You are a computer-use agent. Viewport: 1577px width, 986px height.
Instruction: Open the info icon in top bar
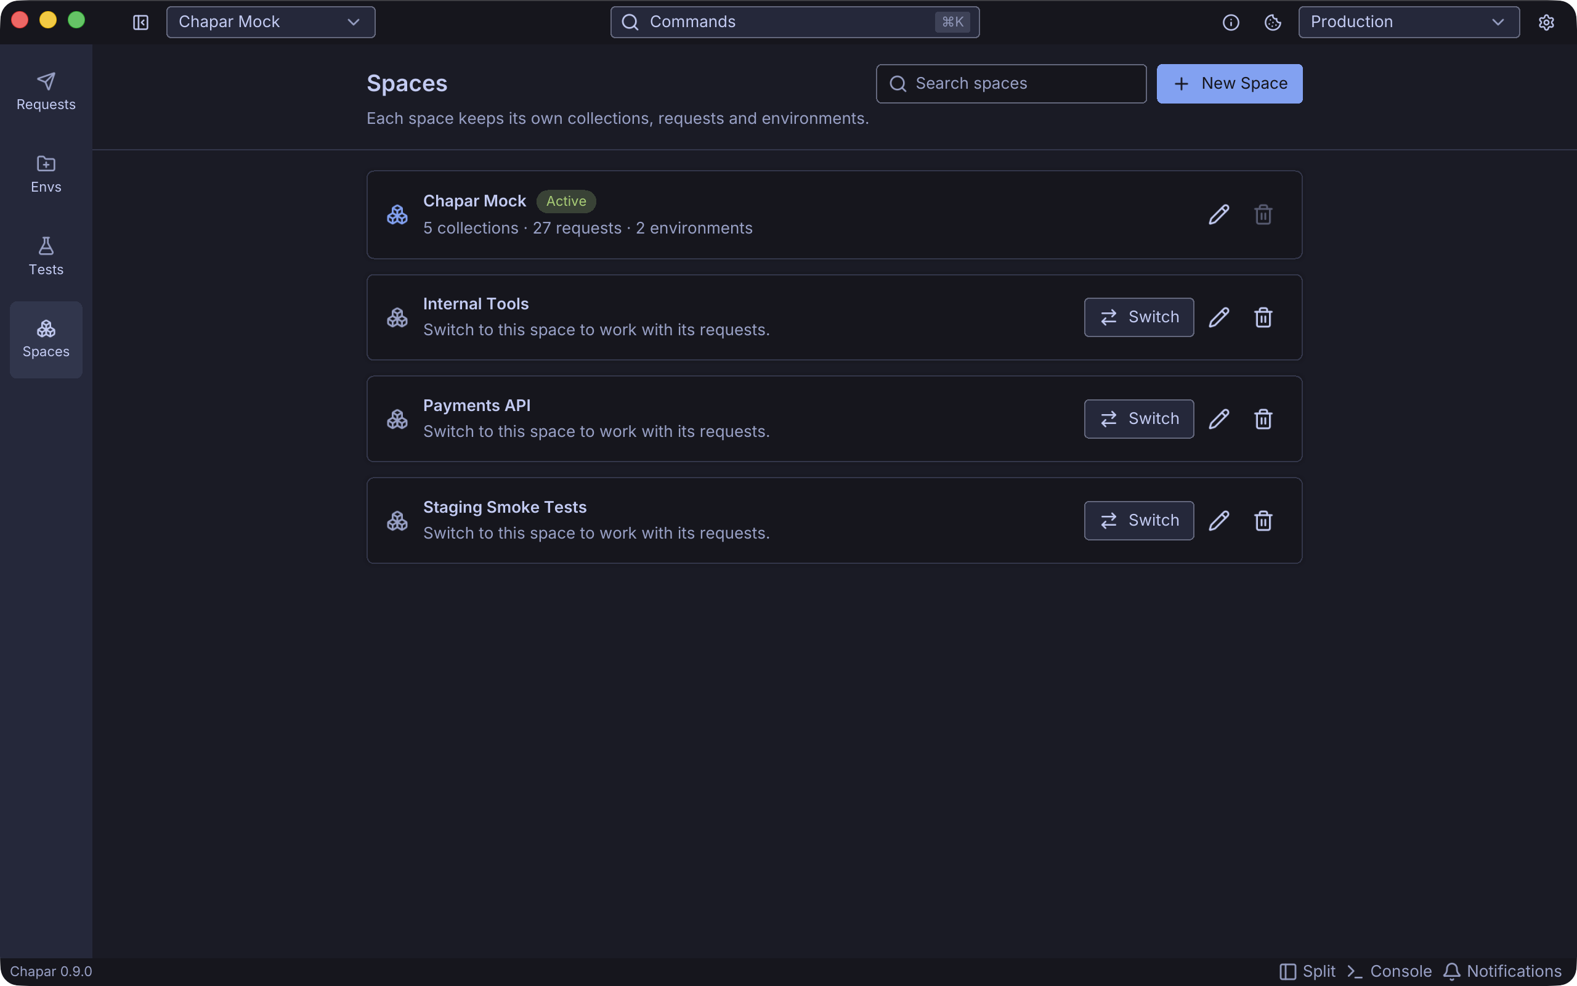tap(1230, 22)
